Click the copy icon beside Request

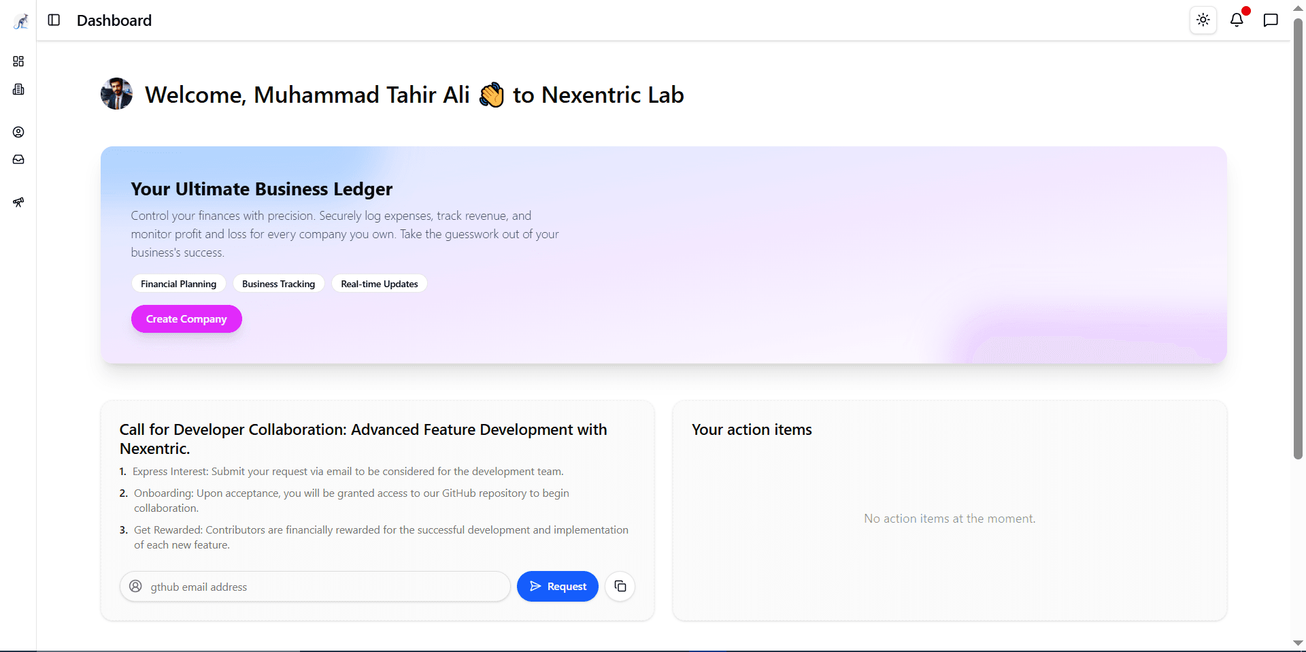(620, 587)
